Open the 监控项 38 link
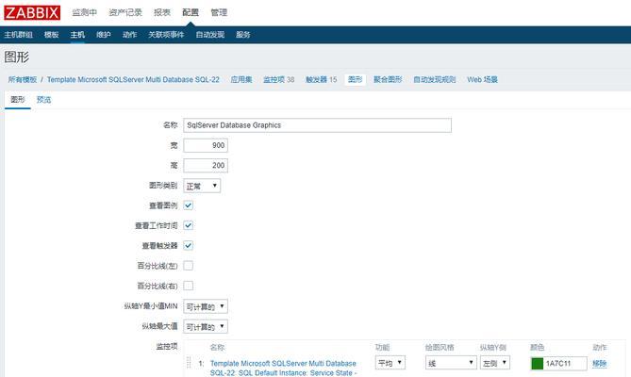Image resolution: width=631 pixels, height=377 pixels. pyautogui.click(x=279, y=79)
